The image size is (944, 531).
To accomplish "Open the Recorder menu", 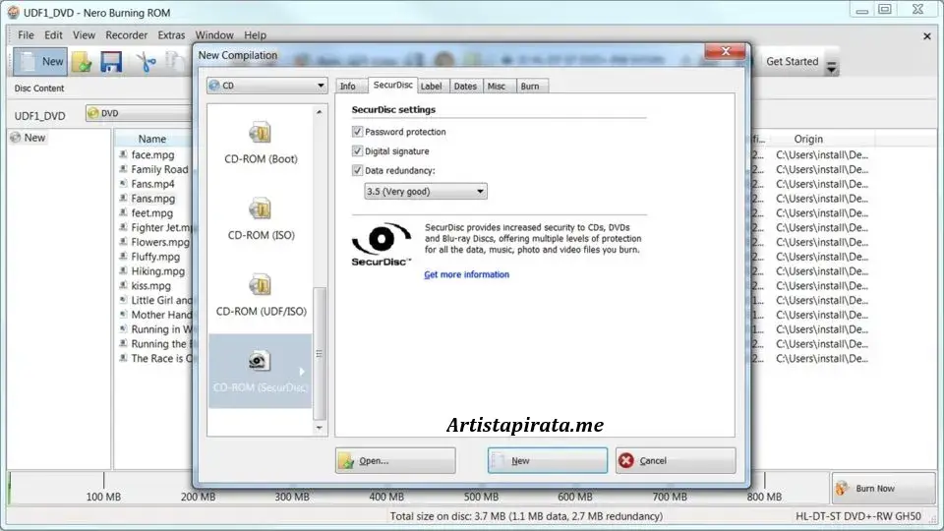I will click(126, 35).
